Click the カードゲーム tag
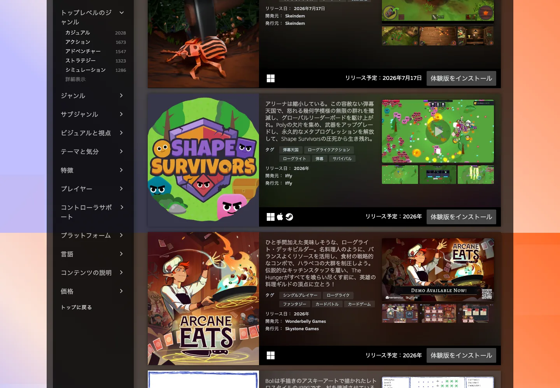The height and width of the screenshot is (388, 560). 359,304
